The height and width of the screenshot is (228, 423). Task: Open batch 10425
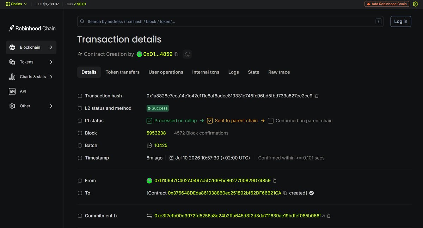[161, 145]
